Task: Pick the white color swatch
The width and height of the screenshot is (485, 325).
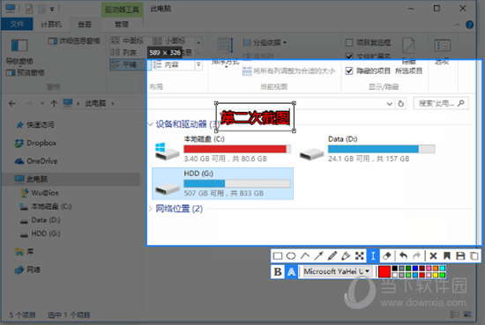Action: 395,275
